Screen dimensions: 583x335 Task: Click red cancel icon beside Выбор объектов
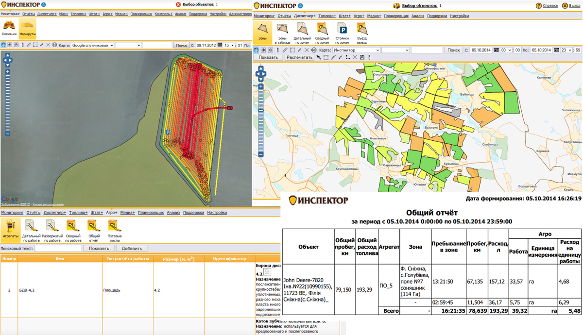point(178,4)
